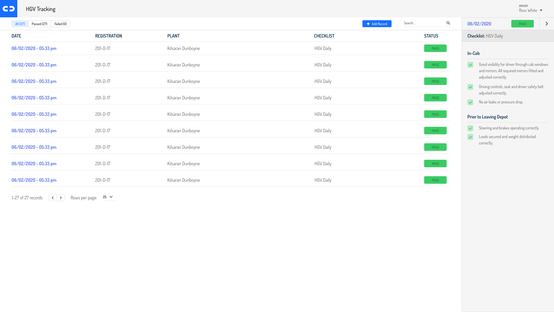Viewport: 554px width, 312px height.
Task: Toggle steering and brakes checkbox
Action: pyautogui.click(x=470, y=128)
